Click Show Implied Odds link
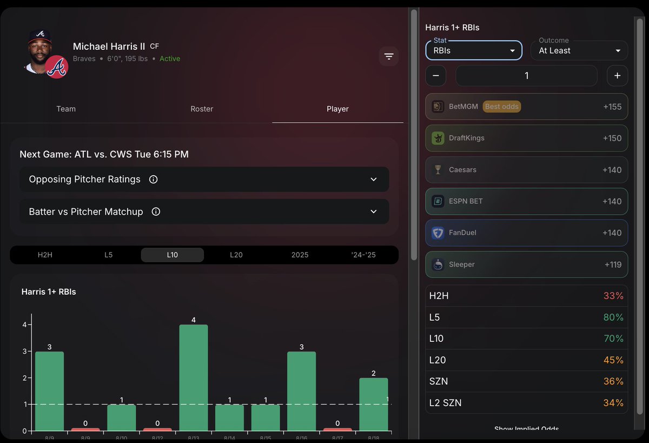The width and height of the screenshot is (649, 443). tap(527, 429)
